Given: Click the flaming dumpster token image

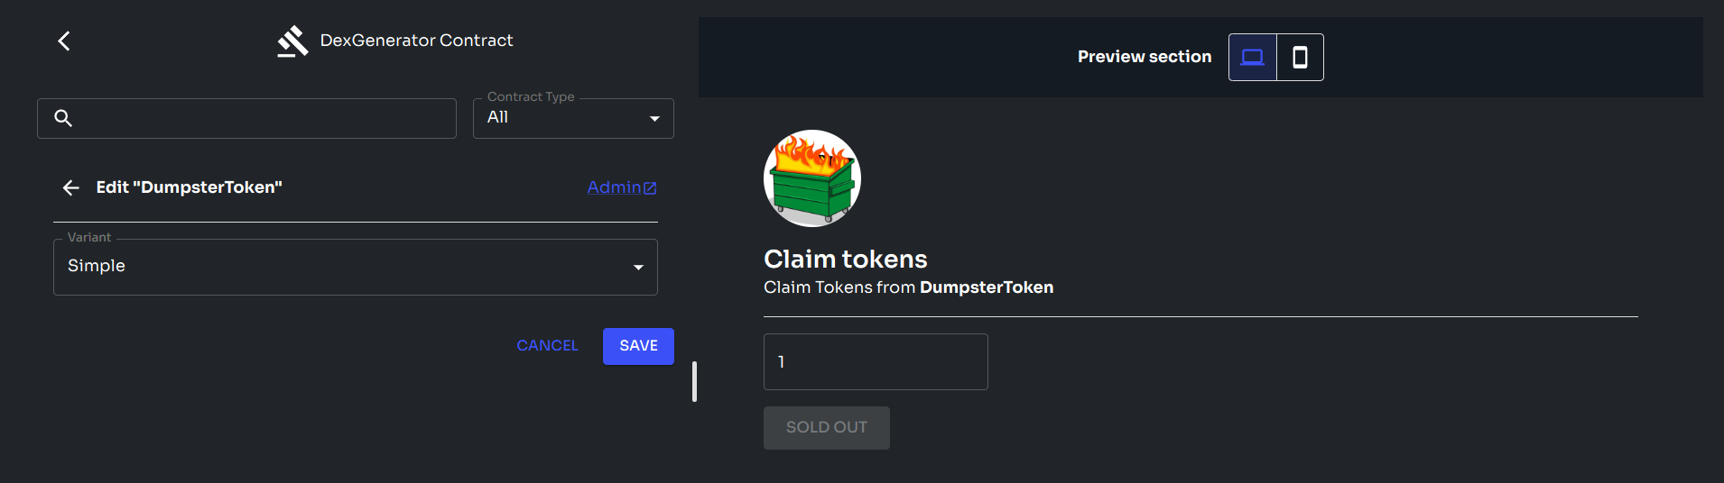Looking at the screenshot, I should click(x=811, y=178).
